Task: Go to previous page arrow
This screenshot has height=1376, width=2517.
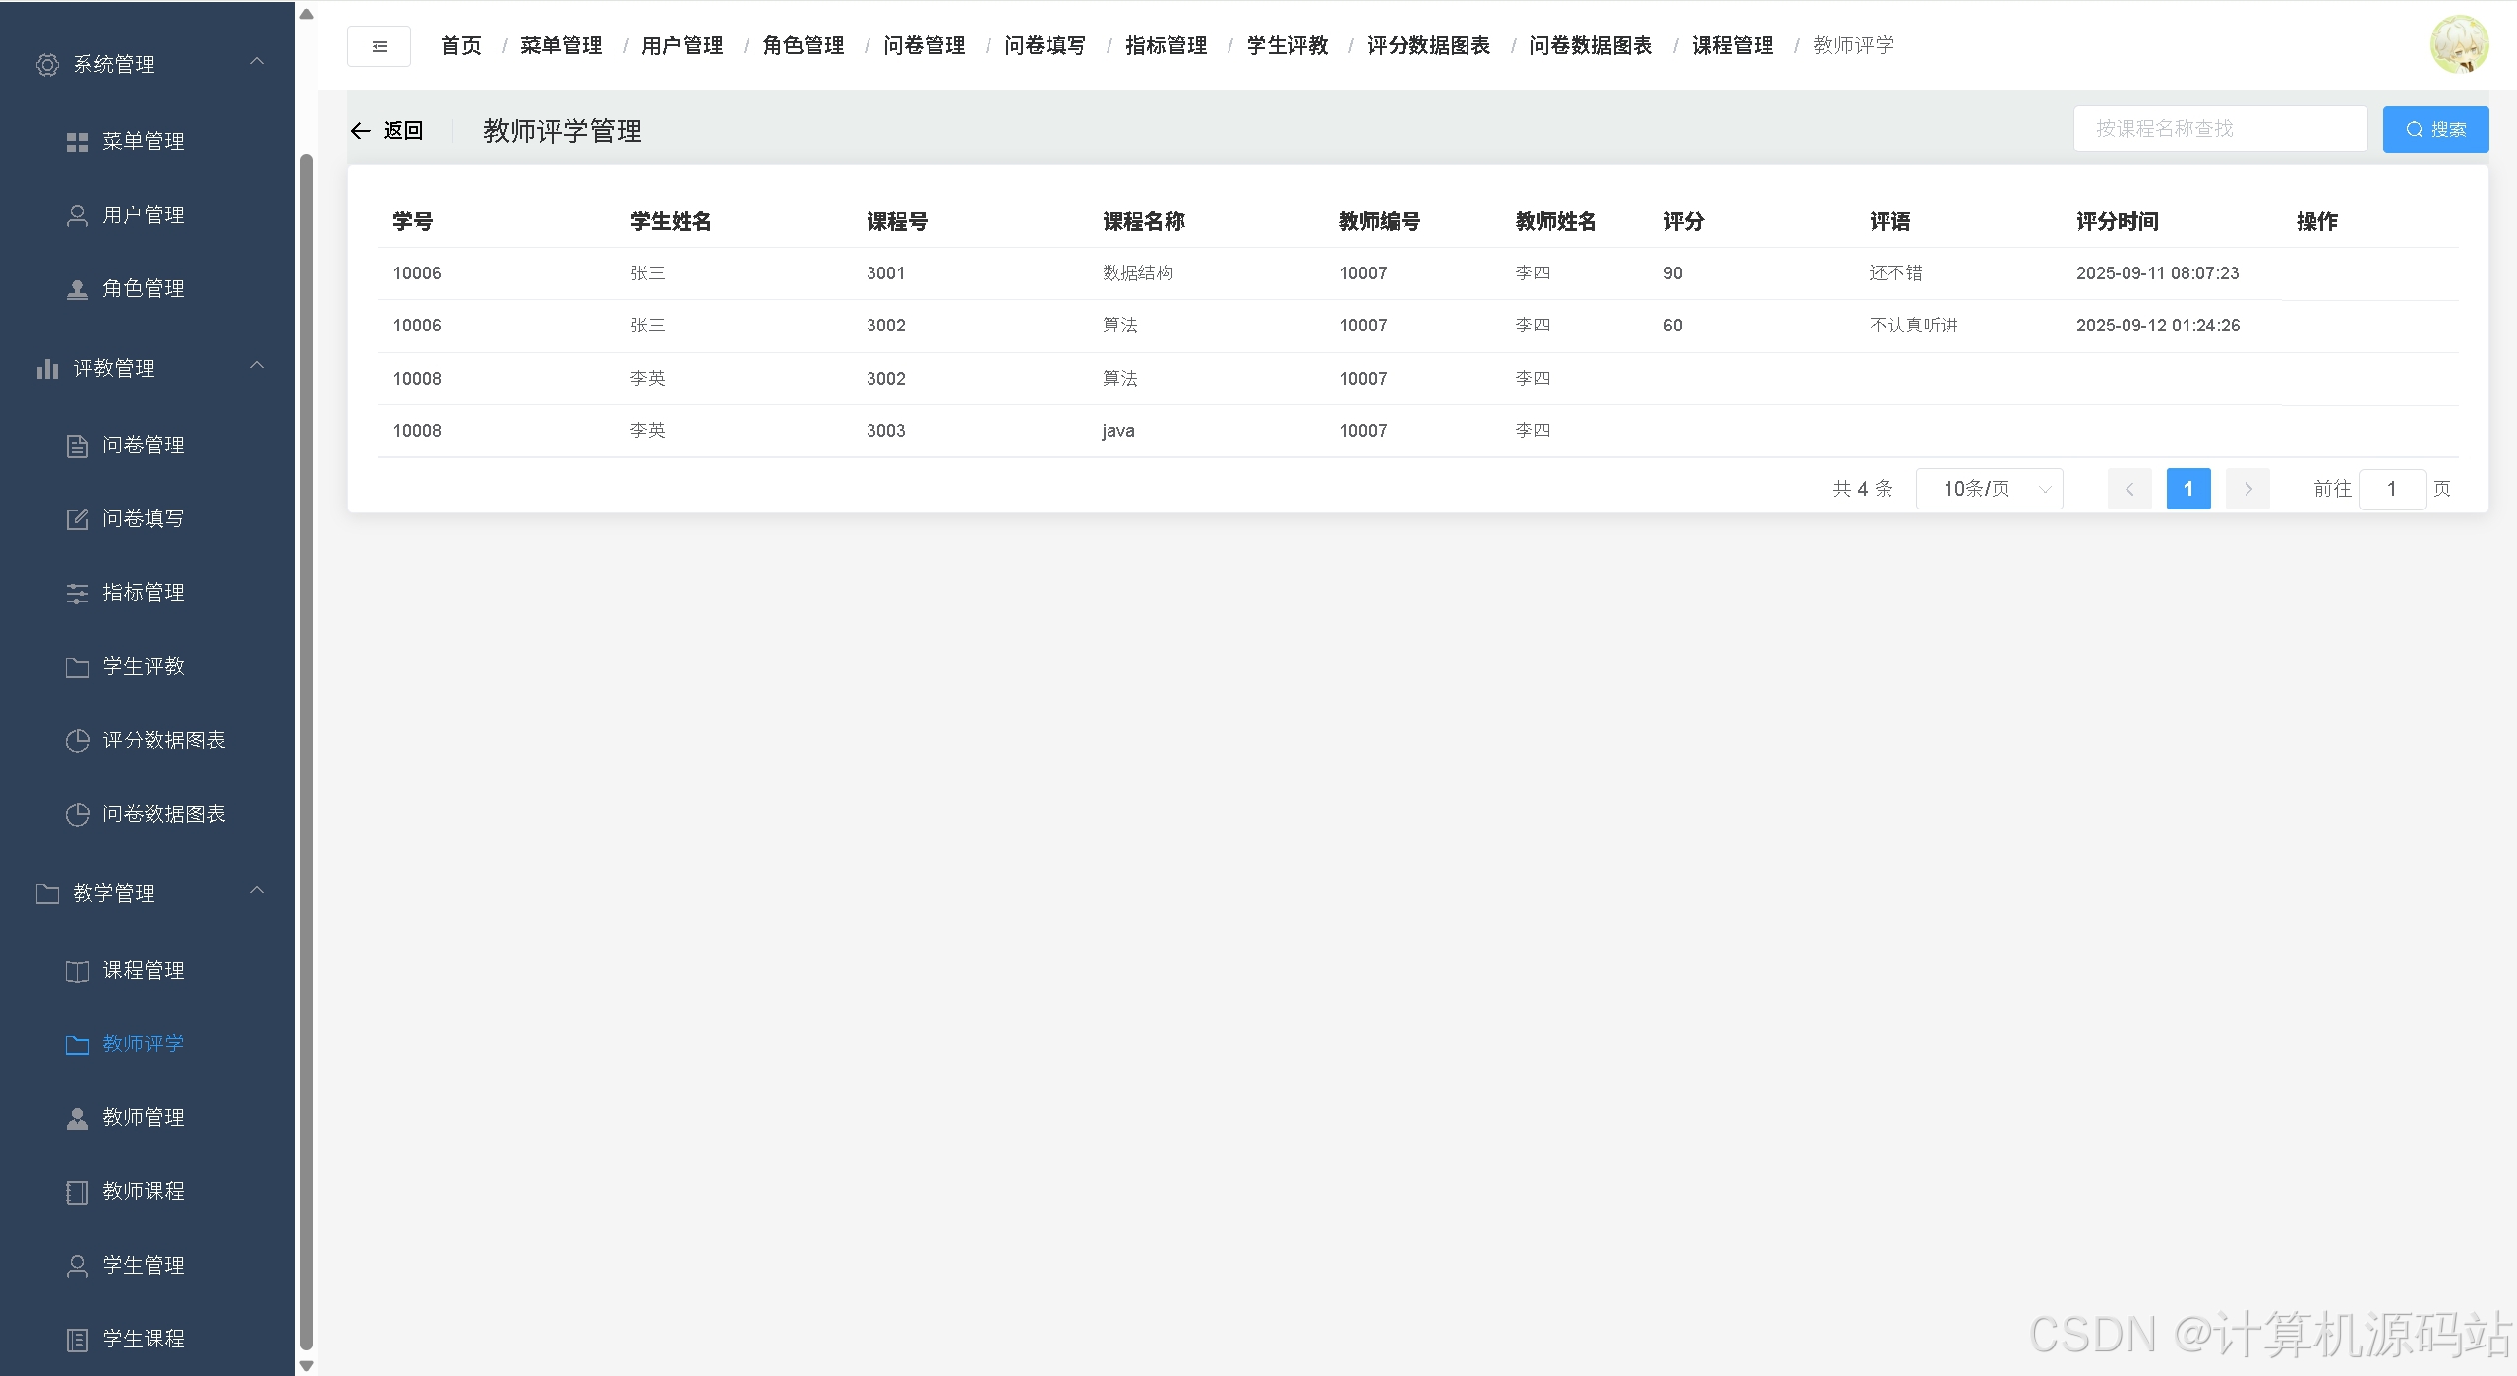Action: click(x=2129, y=489)
